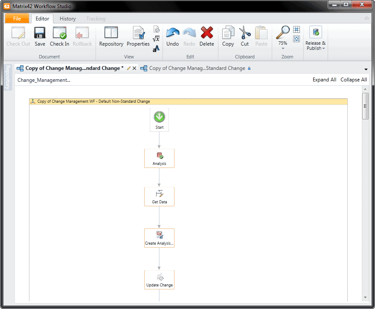The image size is (375, 309).
Task: Open the Release & Publish dropdown arrow
Action: point(323,49)
